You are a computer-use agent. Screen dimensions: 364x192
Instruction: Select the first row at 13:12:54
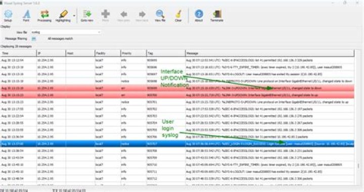pos(177,60)
